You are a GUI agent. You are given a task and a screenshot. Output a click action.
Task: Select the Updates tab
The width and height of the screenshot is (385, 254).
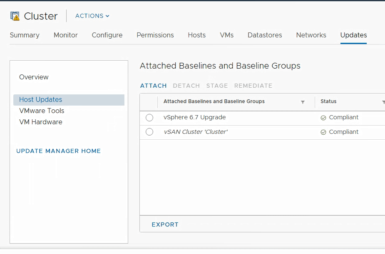[353, 35]
